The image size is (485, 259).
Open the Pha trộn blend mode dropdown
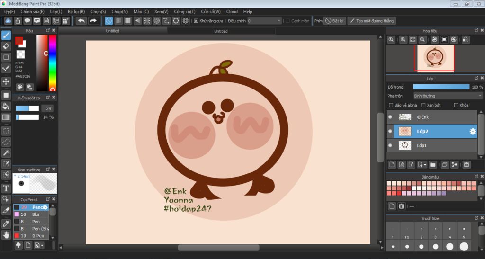(448, 96)
